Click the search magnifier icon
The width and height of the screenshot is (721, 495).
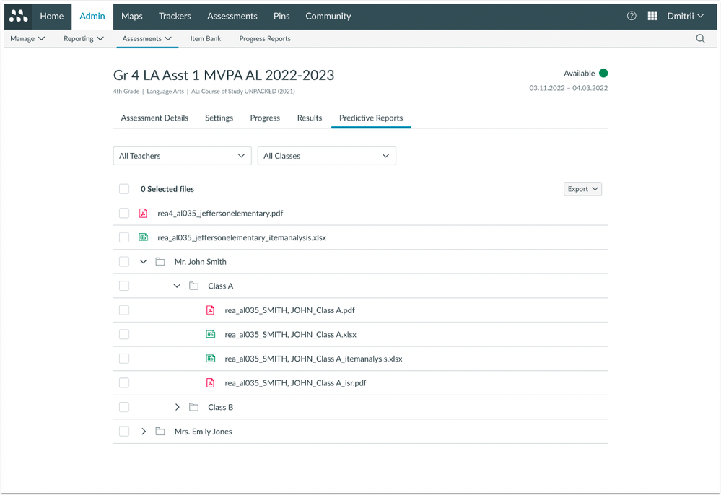700,39
